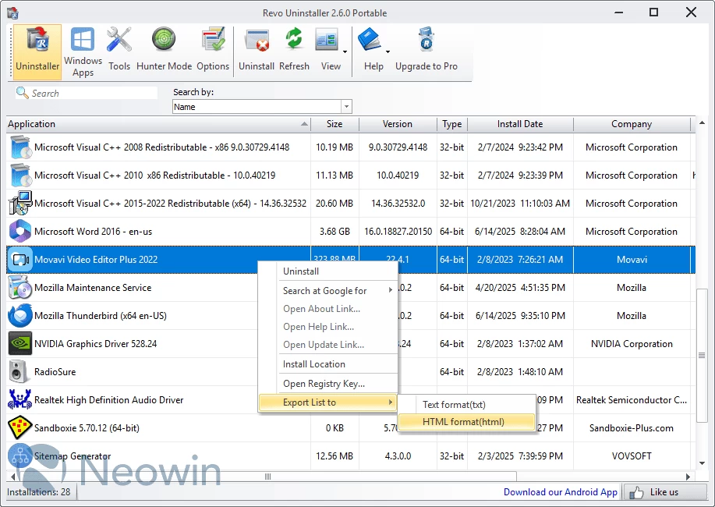Click the Microsoft Word 2016 icon
The width and height of the screenshot is (715, 507).
(20, 232)
